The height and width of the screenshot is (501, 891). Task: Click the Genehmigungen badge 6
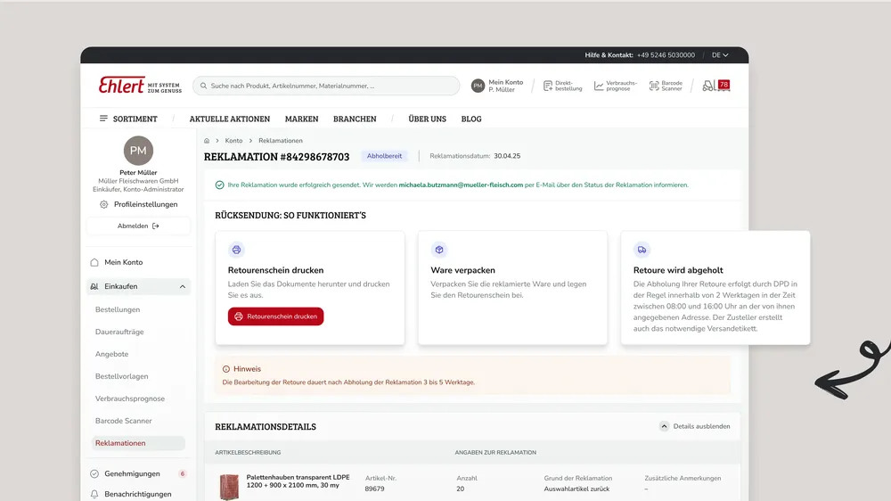[183, 473]
